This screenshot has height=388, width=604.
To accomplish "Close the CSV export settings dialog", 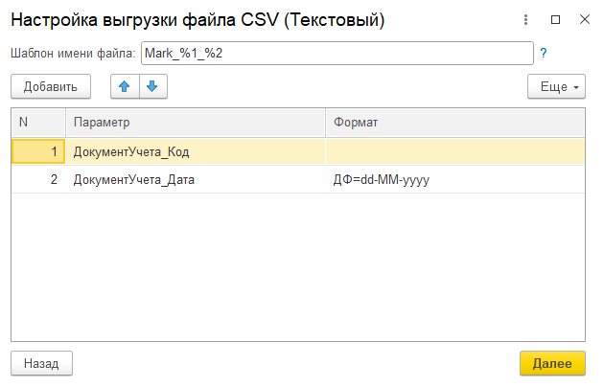I will pyautogui.click(x=584, y=19).
